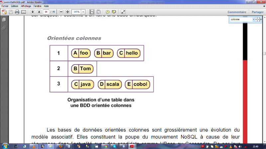Print the document with printer icon
The height and width of the screenshot is (149, 266).
(x=17, y=12)
